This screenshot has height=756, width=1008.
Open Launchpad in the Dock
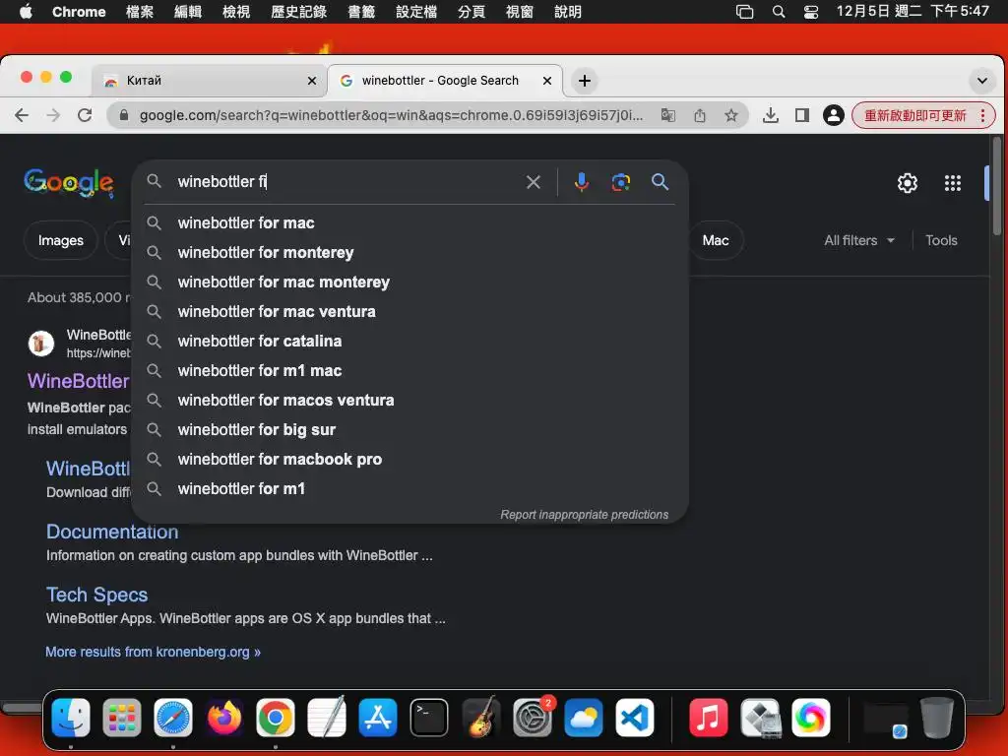pos(121,718)
